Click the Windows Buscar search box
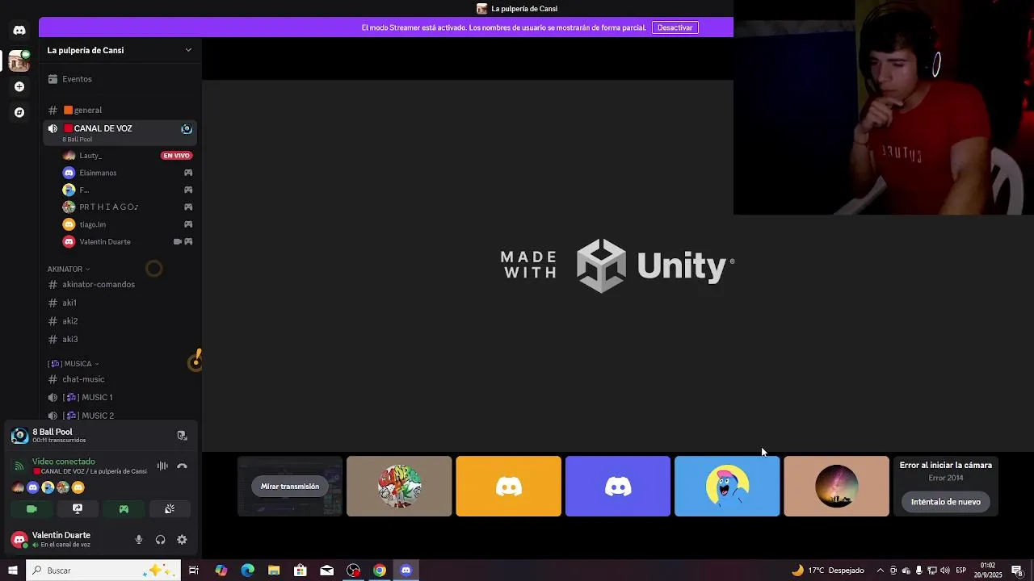Viewport: 1034px width, 581px height. click(x=103, y=571)
